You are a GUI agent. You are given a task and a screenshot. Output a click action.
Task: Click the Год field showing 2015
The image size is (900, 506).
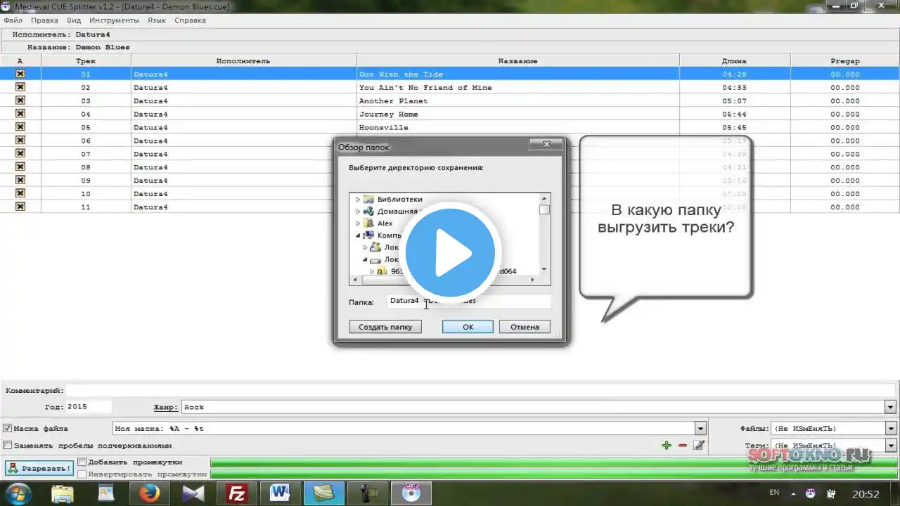click(88, 407)
